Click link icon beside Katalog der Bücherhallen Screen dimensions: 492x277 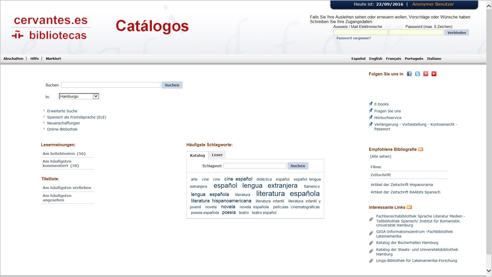pos(371,243)
